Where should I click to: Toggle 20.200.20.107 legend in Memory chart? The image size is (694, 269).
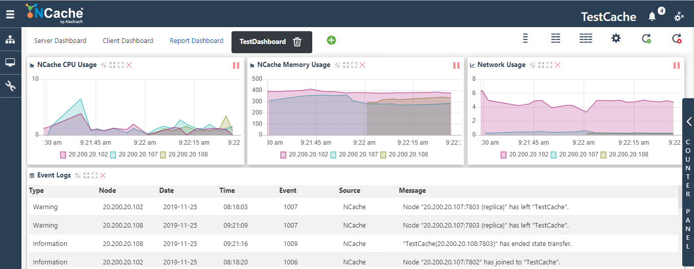click(x=354, y=154)
